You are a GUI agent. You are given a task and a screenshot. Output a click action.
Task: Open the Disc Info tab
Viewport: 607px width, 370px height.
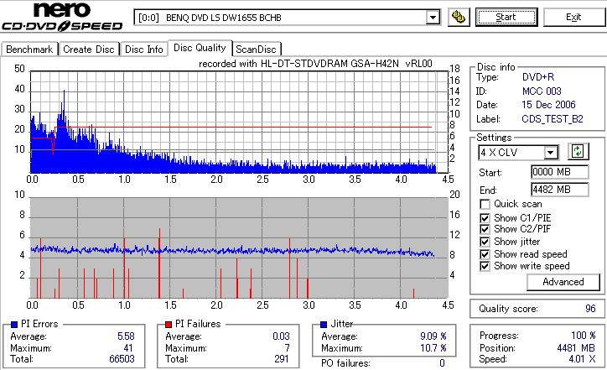143,50
